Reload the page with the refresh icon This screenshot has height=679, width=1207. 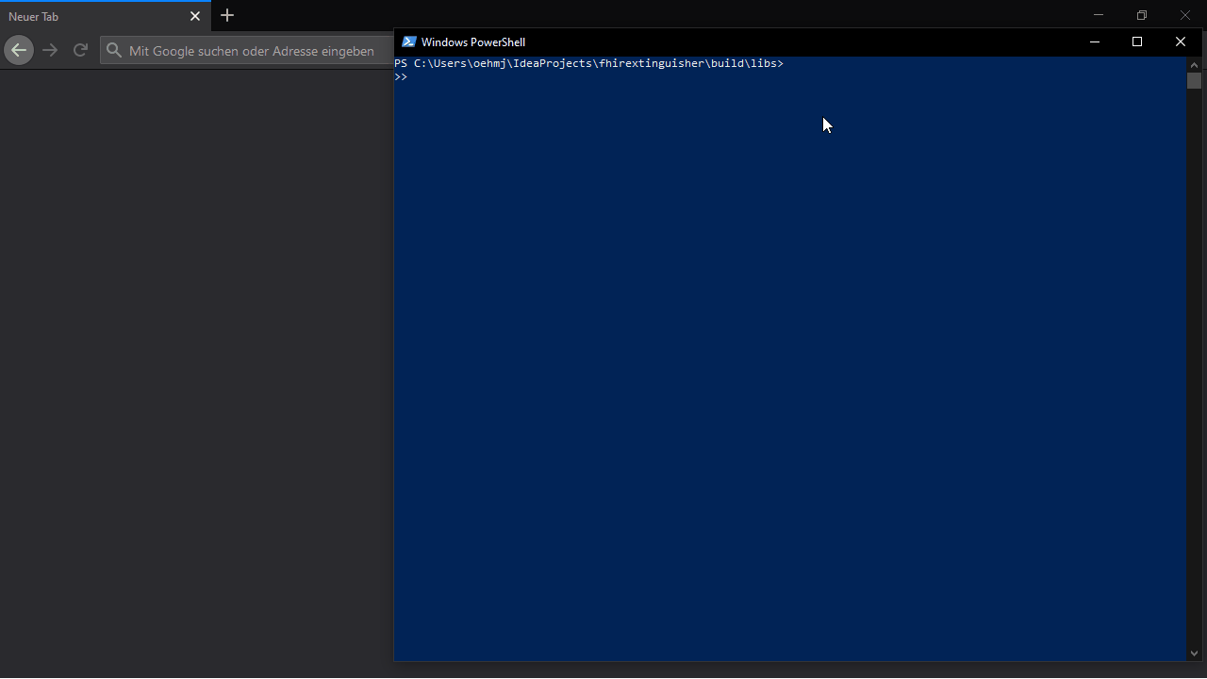(x=80, y=50)
